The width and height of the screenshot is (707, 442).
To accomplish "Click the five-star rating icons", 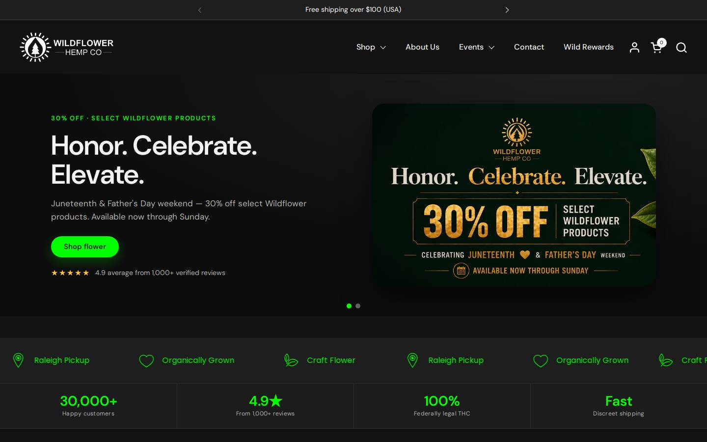I will coord(70,273).
